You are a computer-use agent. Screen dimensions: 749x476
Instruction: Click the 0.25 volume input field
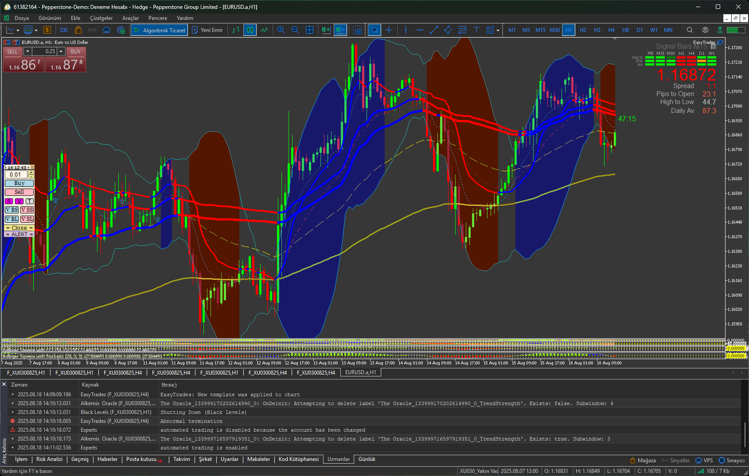click(44, 51)
